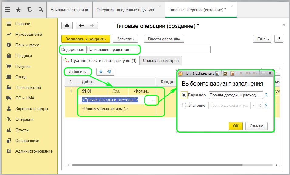Click ellipsis button next to Параметр field
Screen dimensions: 290x175
pyautogui.click(x=260, y=95)
